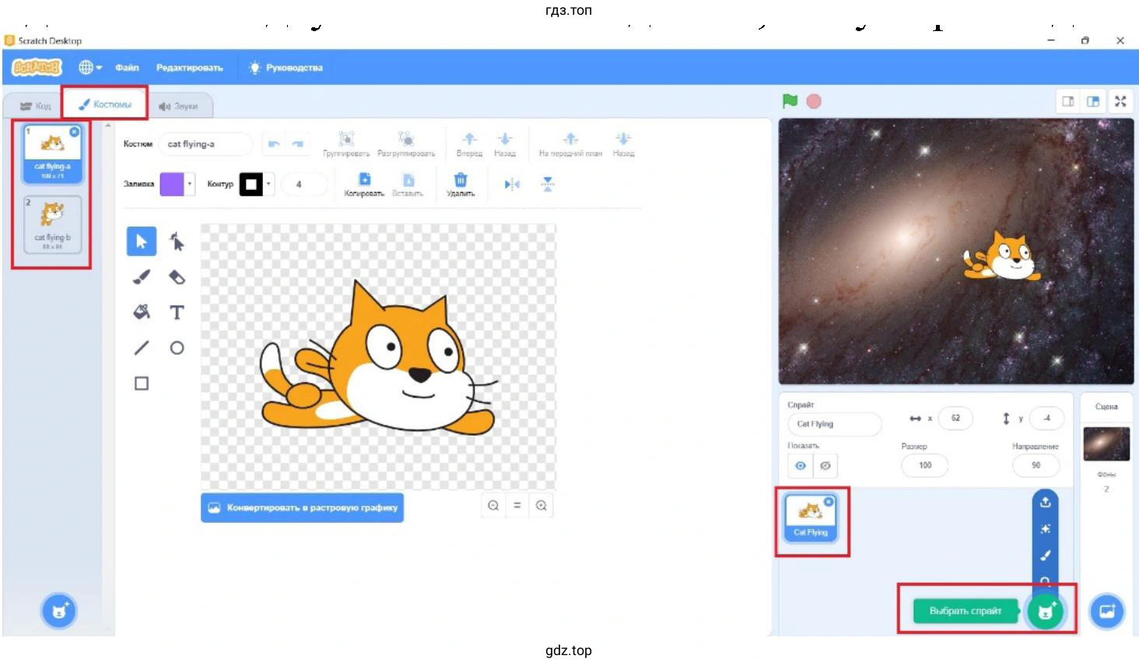Select the cat flying-b costume thumbnail

pyautogui.click(x=52, y=224)
